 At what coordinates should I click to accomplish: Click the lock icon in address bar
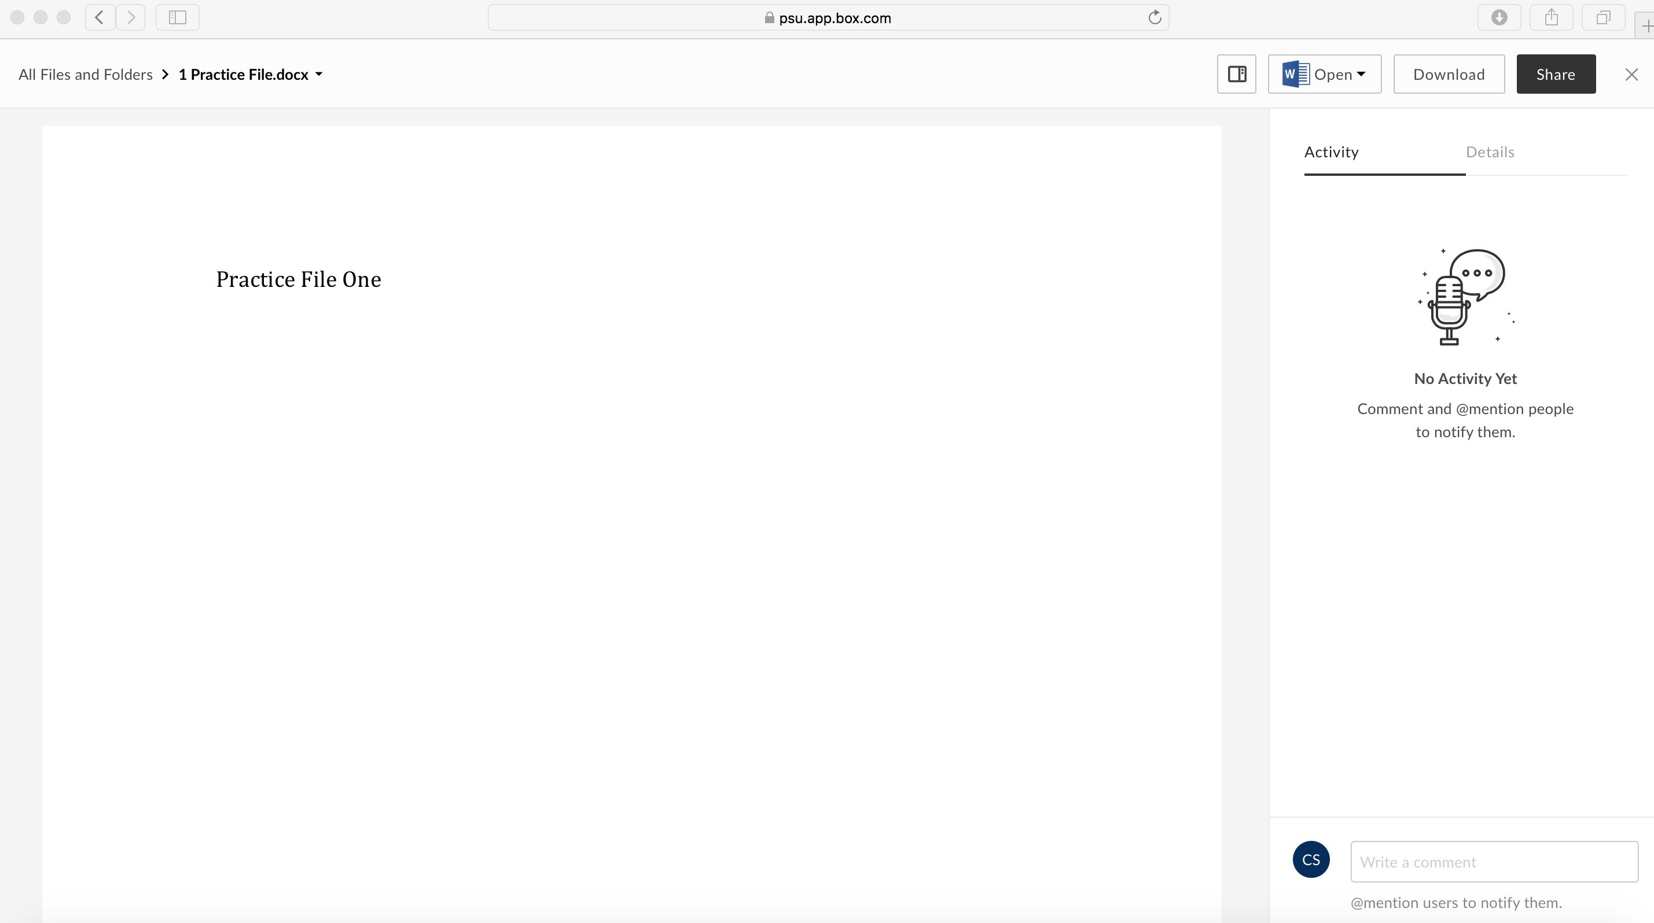click(x=769, y=18)
